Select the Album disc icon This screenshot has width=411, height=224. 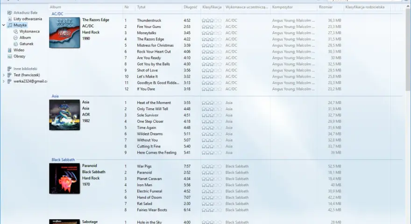[16, 38]
